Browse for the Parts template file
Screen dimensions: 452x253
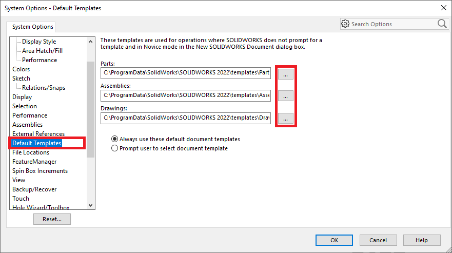pos(286,74)
